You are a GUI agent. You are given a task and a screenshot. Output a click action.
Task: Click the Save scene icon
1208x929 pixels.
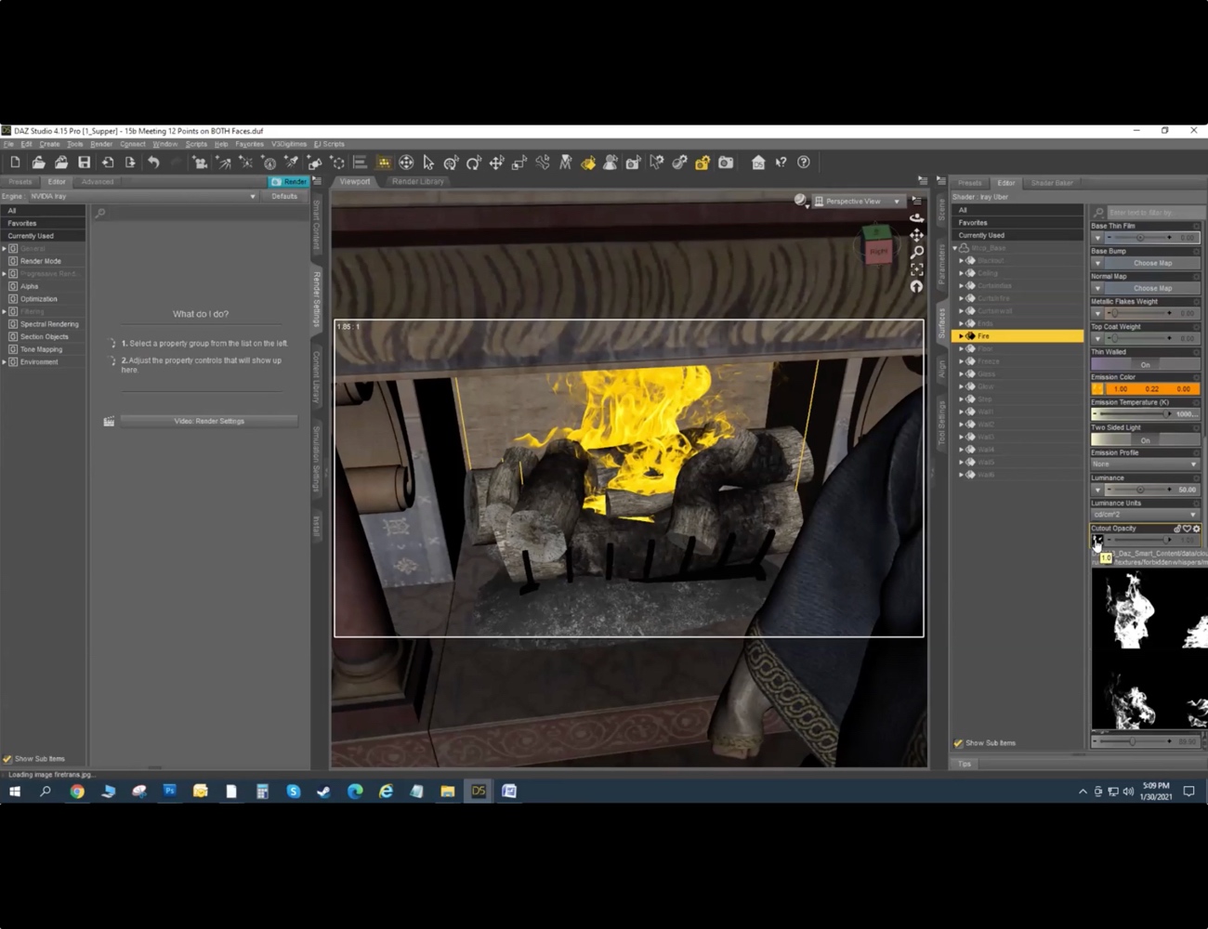tap(84, 163)
